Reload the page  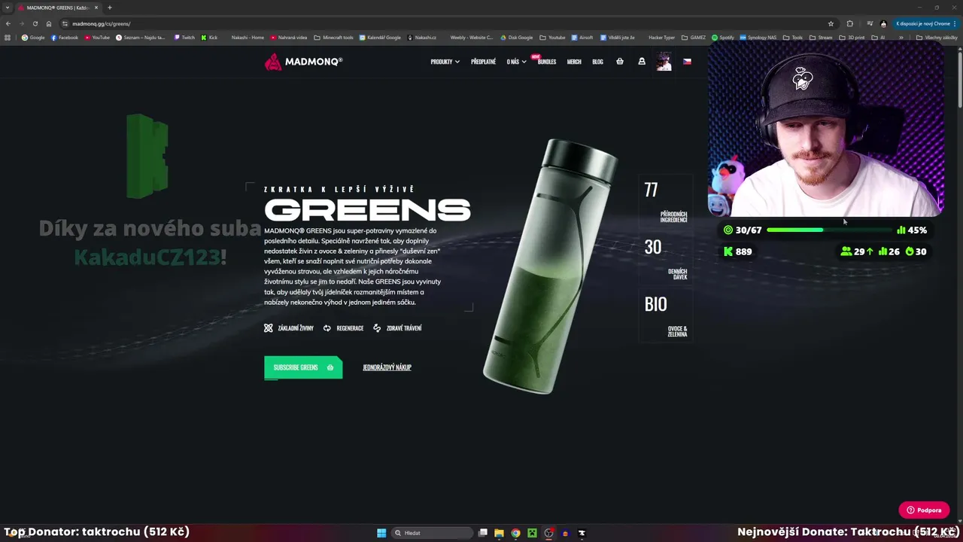pyautogui.click(x=35, y=23)
